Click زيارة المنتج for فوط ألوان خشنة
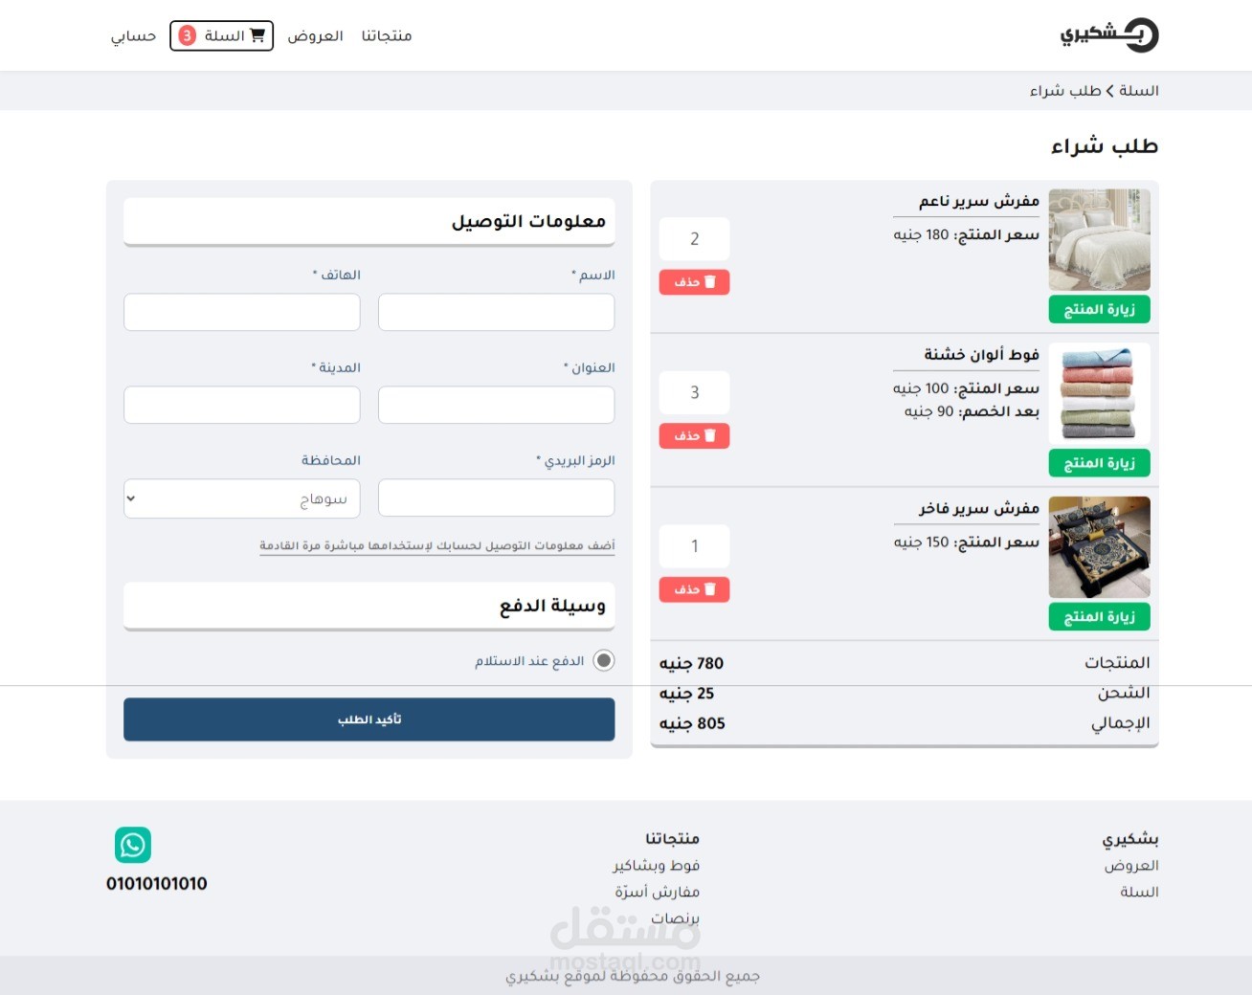1252x995 pixels. coord(1100,463)
